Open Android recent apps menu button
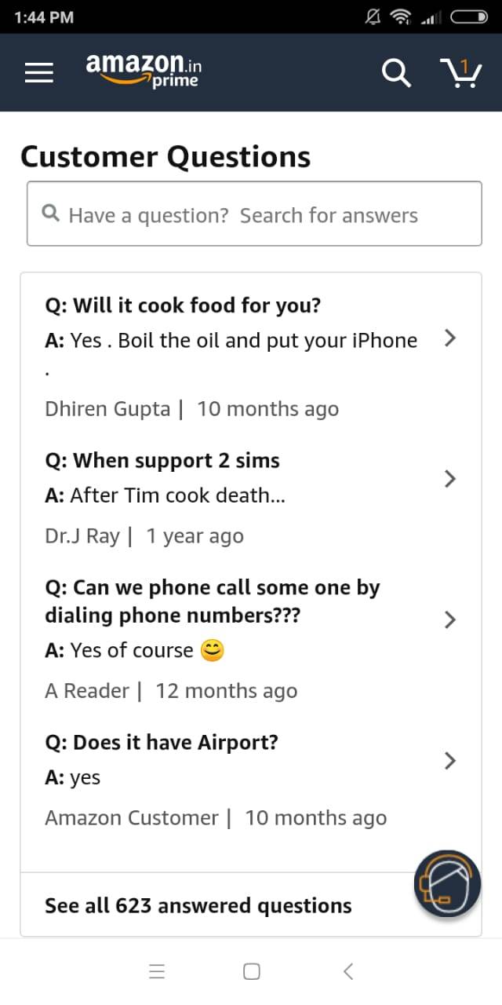Image resolution: width=502 pixels, height=1005 pixels. tap(157, 971)
